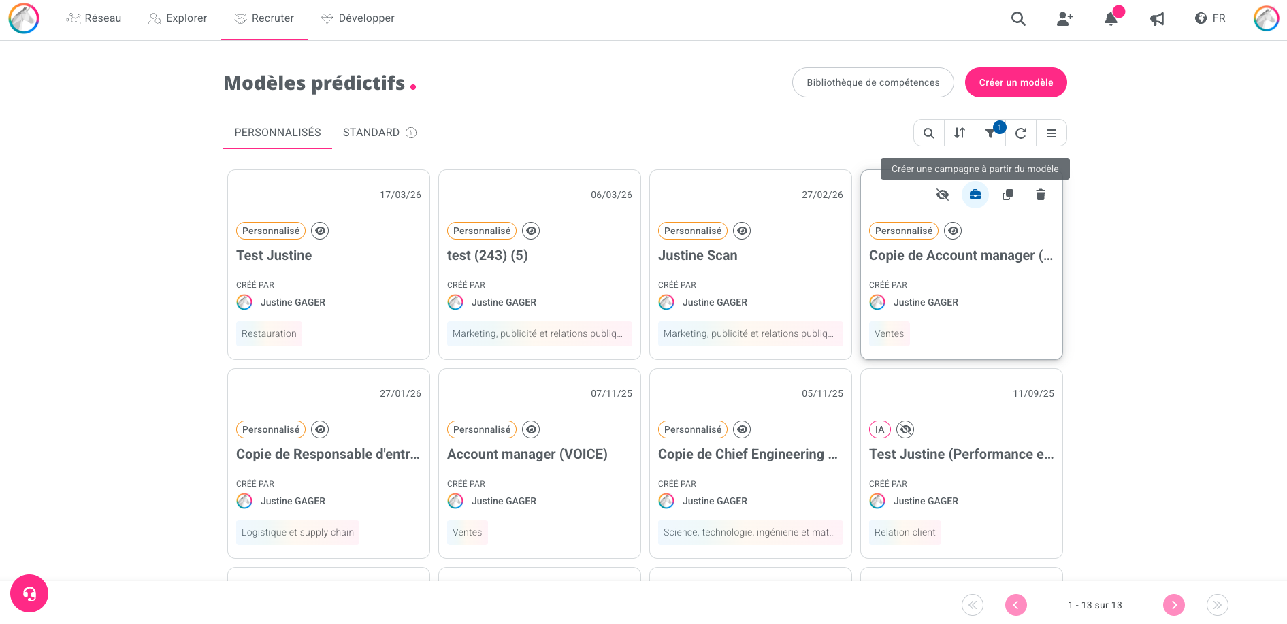Delete the Copie de Account manager model
Screen dimensions: 1287x624
pyautogui.click(x=1040, y=195)
